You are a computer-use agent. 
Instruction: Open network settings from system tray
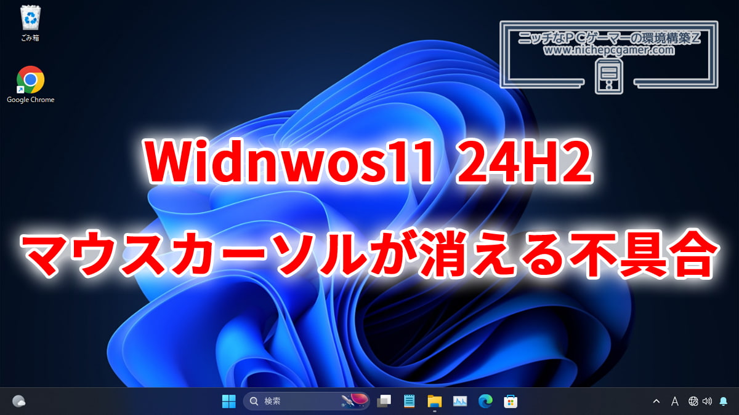point(693,401)
